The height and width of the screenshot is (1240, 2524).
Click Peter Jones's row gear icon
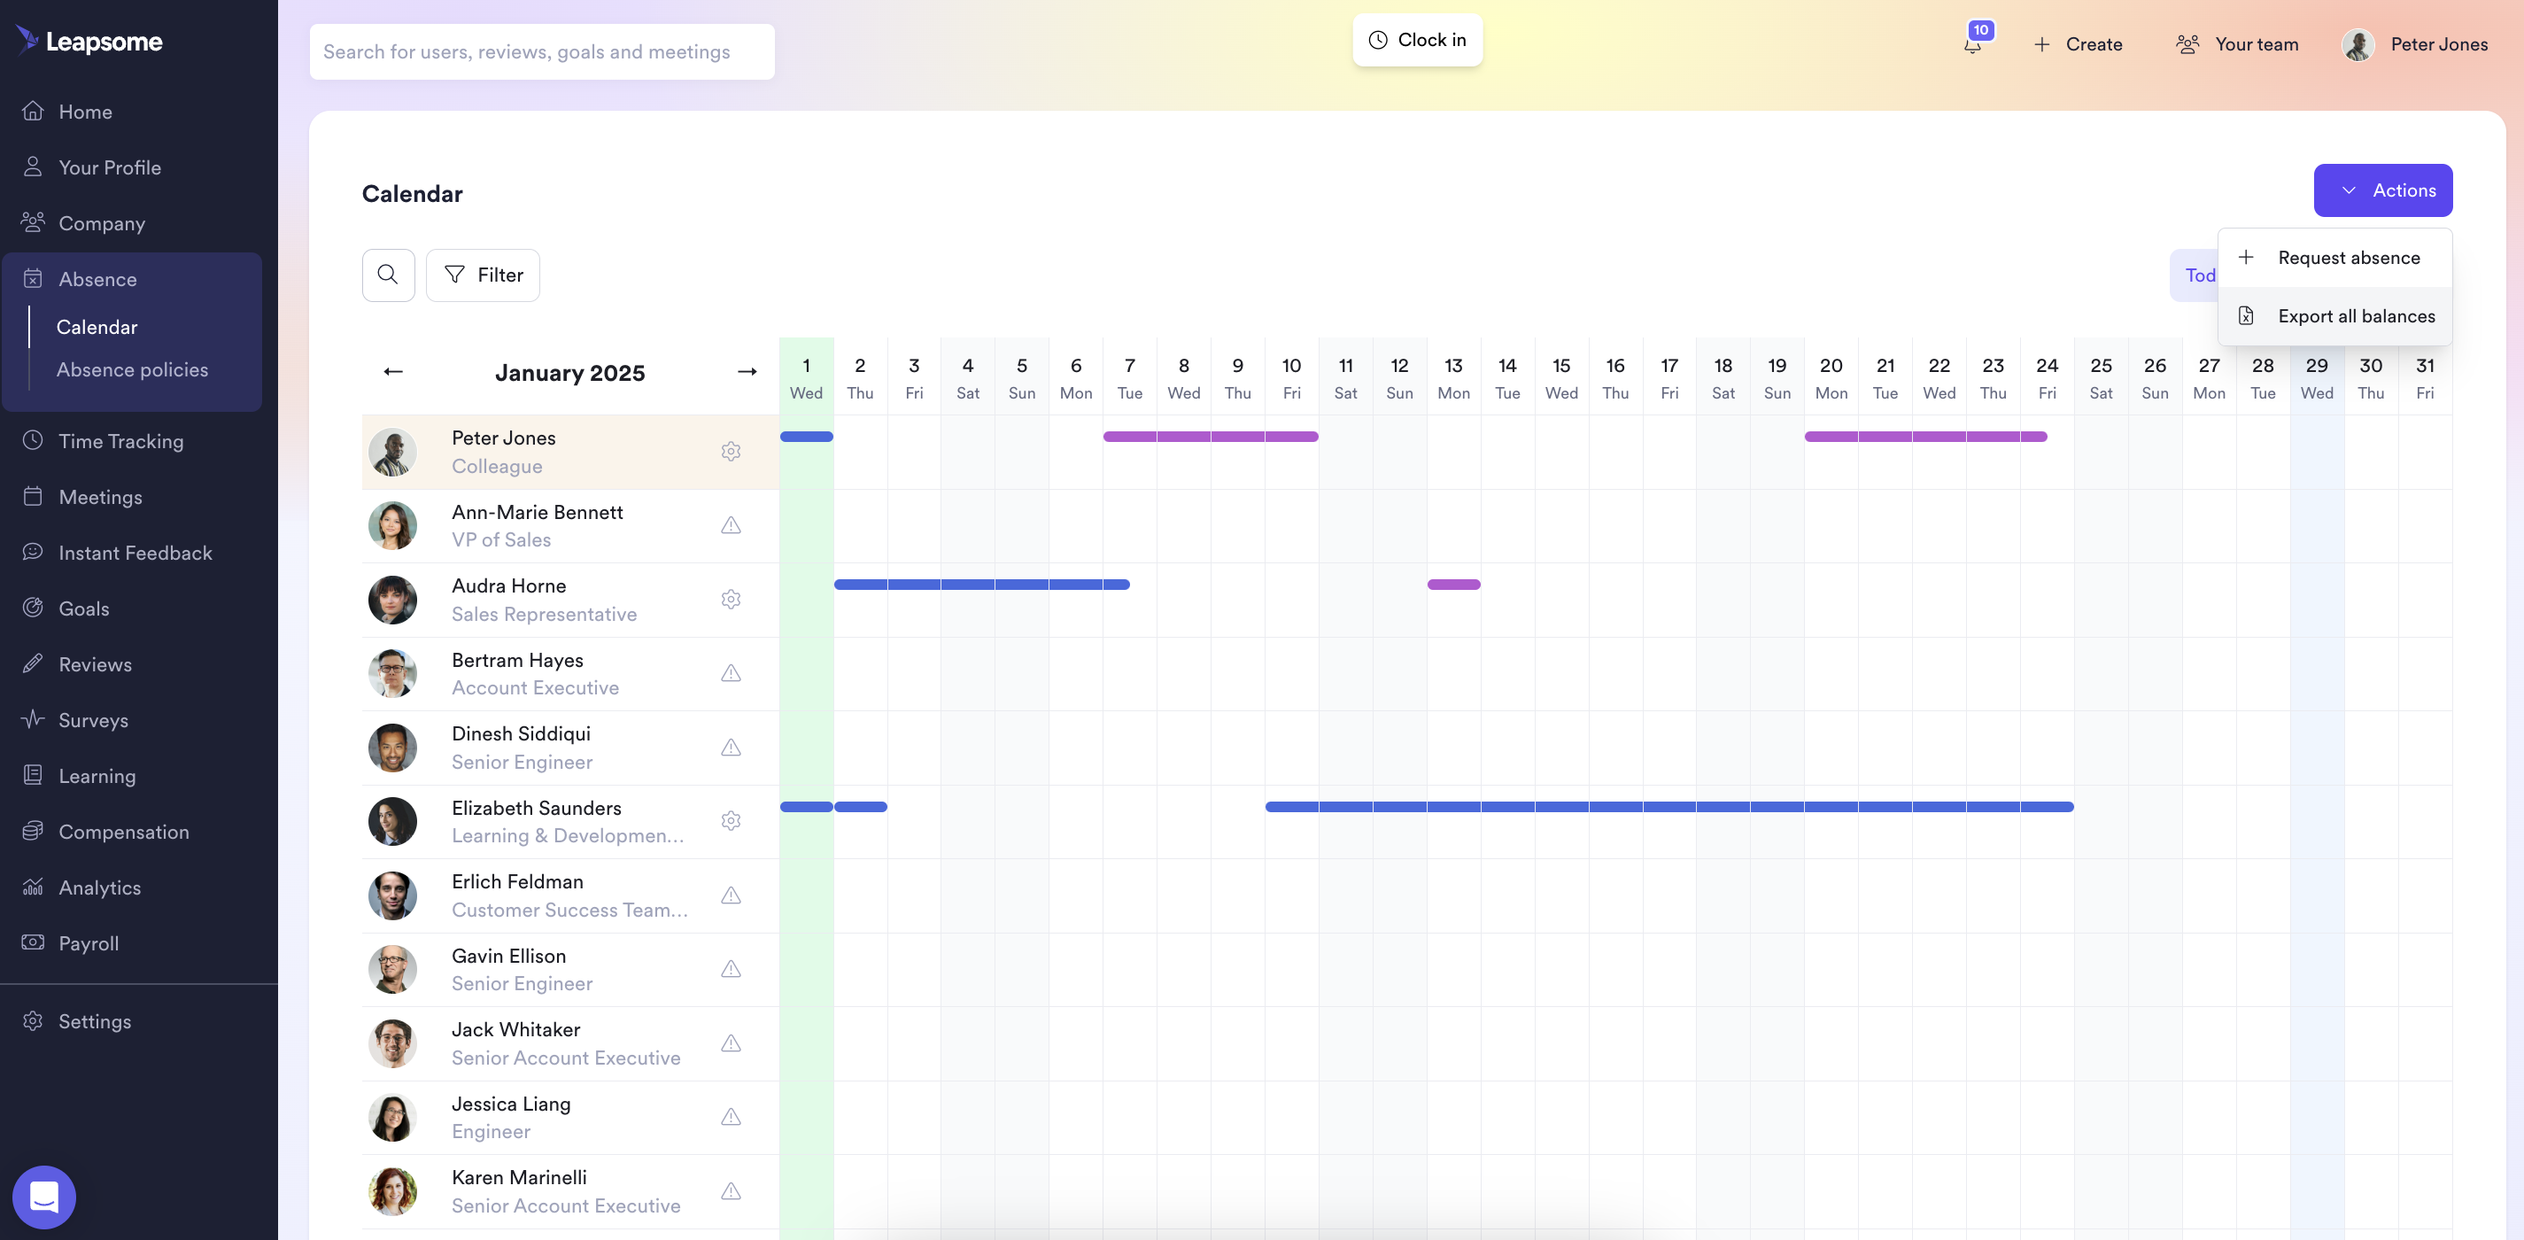pyautogui.click(x=731, y=452)
